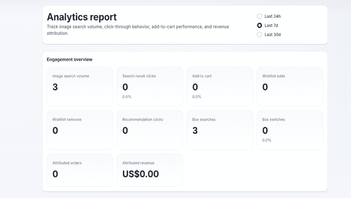Click the Attributed orders card label
351x198 pixels.
[67, 163]
